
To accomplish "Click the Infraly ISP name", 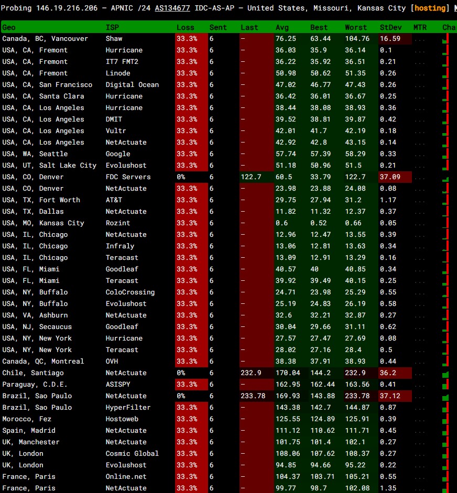I will [120, 246].
